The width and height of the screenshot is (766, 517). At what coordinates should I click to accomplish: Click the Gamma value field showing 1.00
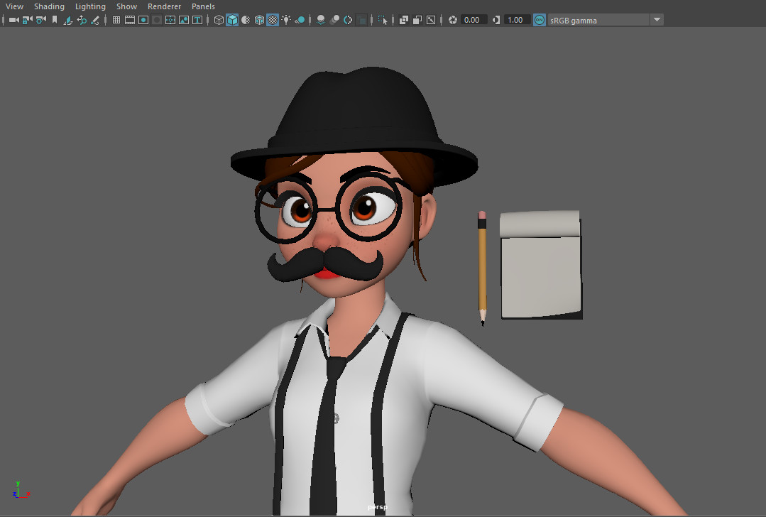coord(516,20)
